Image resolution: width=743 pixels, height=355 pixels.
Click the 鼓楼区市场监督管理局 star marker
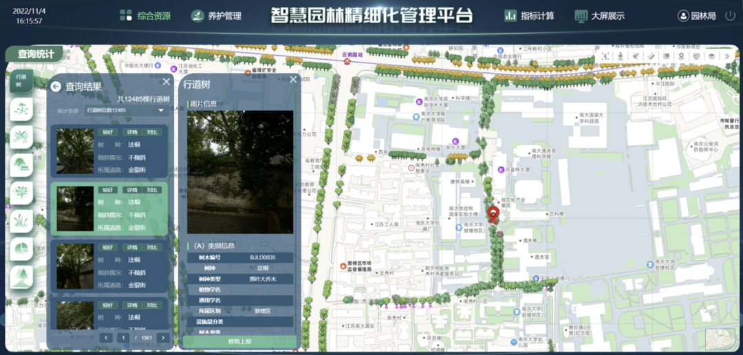[343, 266]
